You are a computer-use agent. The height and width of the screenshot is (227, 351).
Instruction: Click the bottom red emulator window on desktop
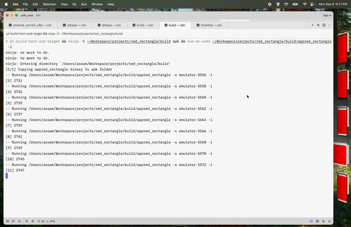343,188
